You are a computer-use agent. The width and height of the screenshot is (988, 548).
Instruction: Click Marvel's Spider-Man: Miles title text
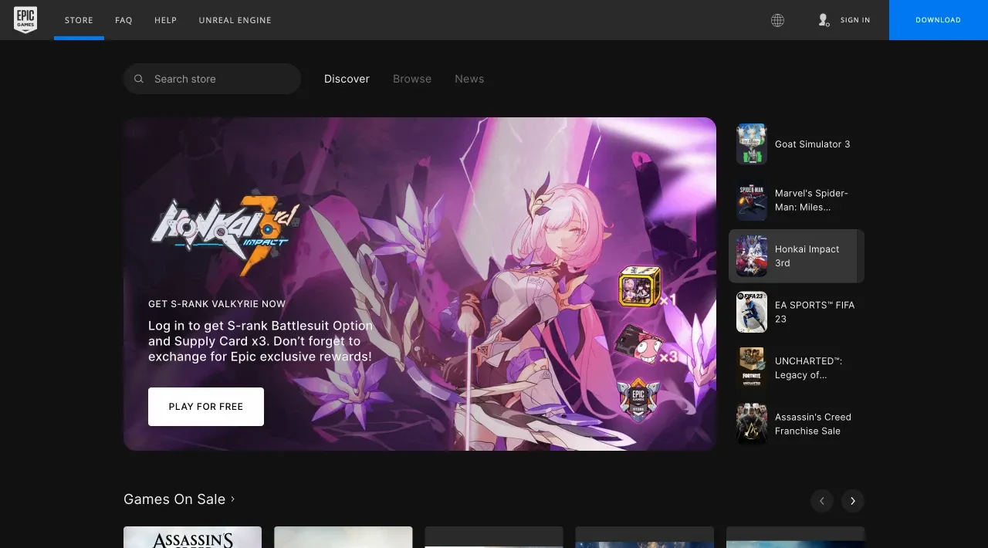coord(811,201)
